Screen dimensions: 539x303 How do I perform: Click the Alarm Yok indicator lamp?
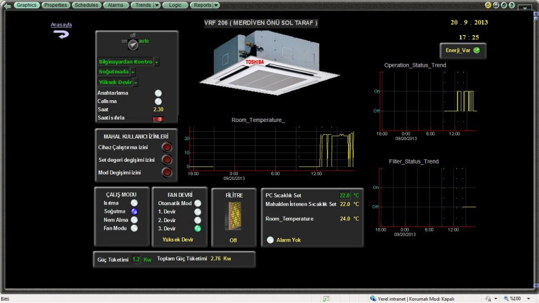(270, 240)
